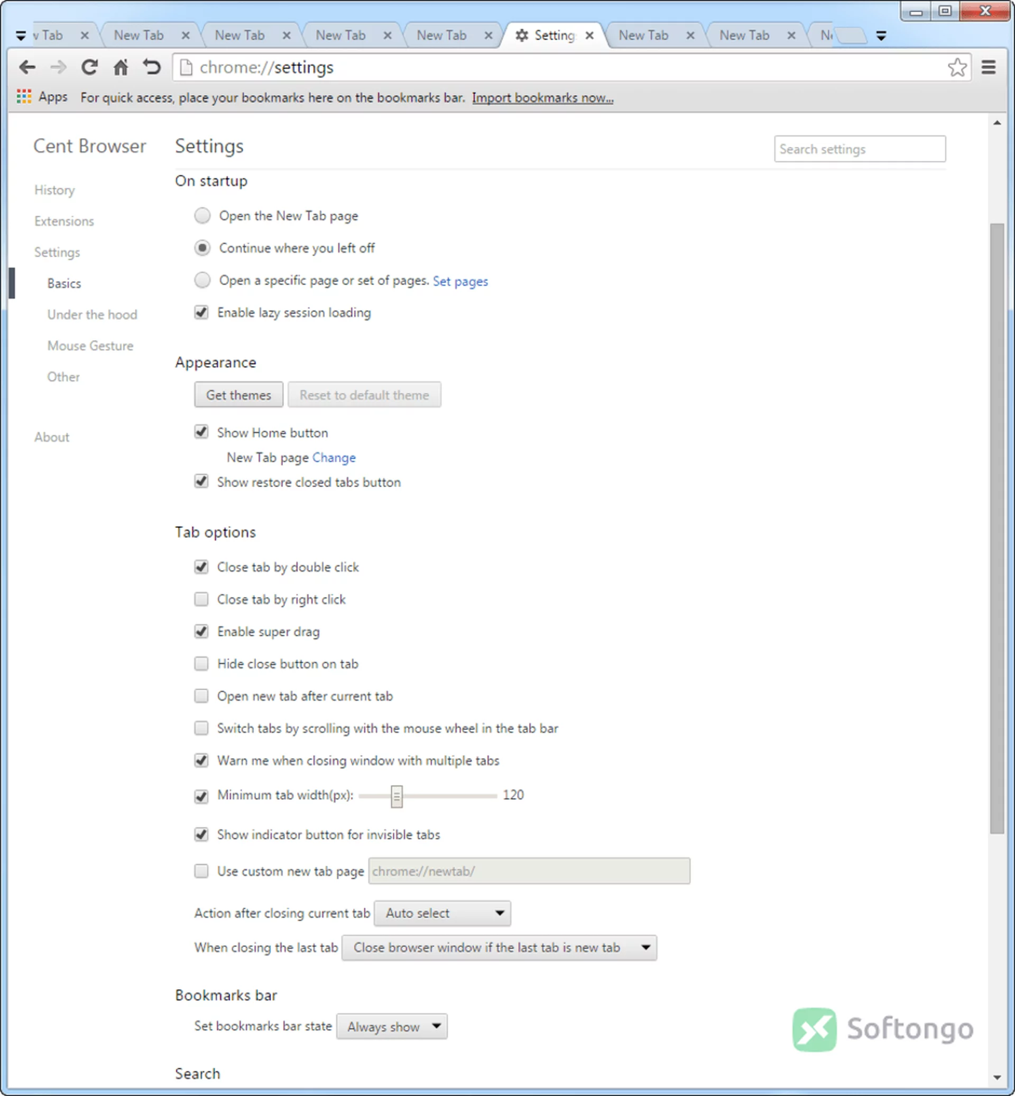
Task: Open the About page
Action: [52, 437]
